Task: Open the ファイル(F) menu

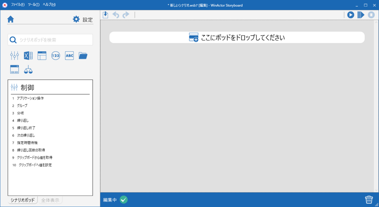Action: 18,5
